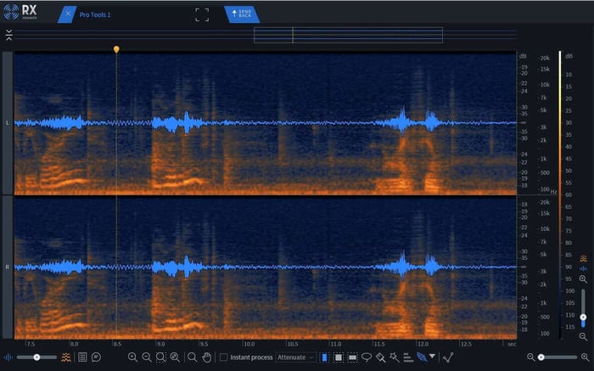Image resolution: width=594 pixels, height=371 pixels.
Task: Click the orange spectrogram view icon
Action: (x=66, y=357)
